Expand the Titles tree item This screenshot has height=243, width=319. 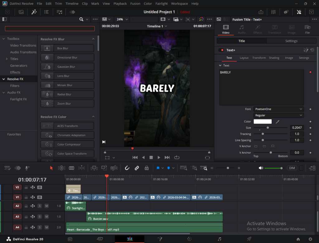tap(7, 59)
